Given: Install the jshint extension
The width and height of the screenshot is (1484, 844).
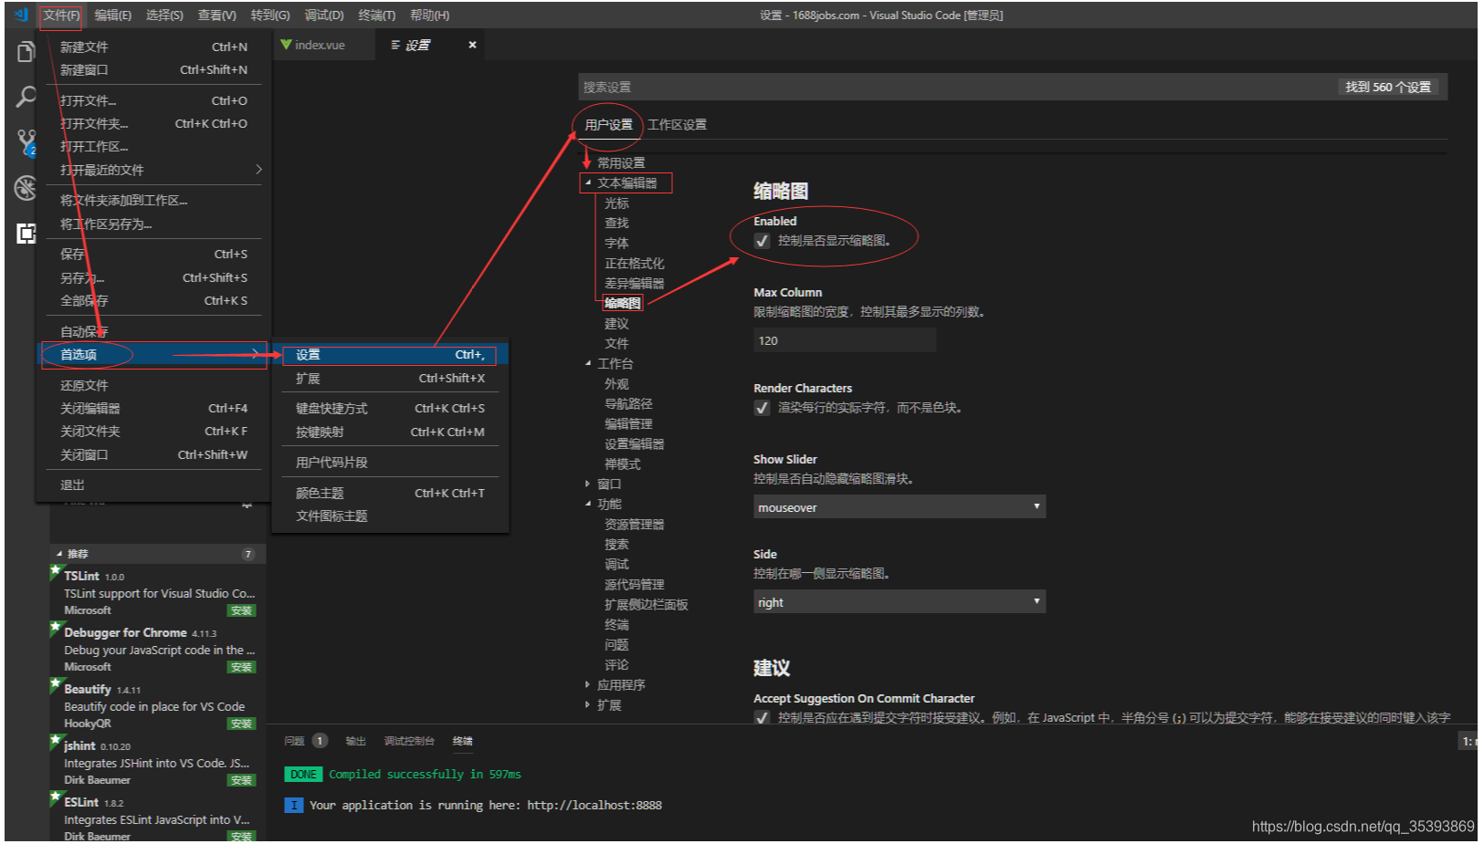Looking at the screenshot, I should tap(241, 780).
